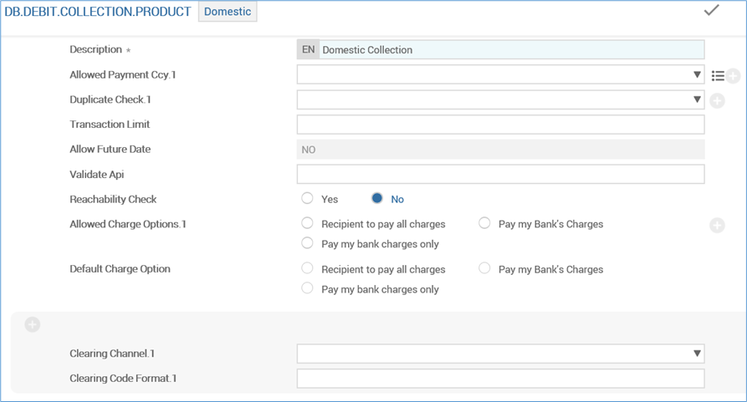Screen dimensions: 747x402
Task: Click plus icon above Clearing Channel
Action: (x=33, y=324)
